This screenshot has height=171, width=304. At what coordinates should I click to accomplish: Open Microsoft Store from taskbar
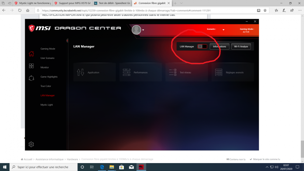122,167
